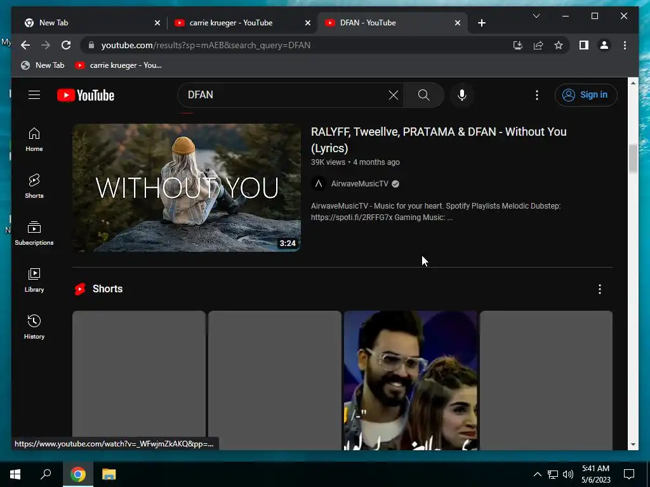Go back to the previous page
Screen dimensions: 650x487
tap(25, 45)
